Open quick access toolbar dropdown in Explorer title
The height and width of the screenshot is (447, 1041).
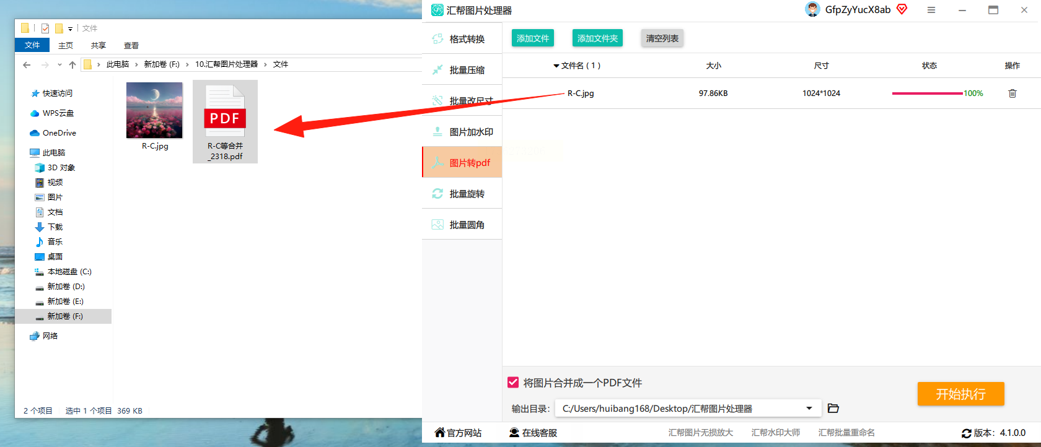70,28
